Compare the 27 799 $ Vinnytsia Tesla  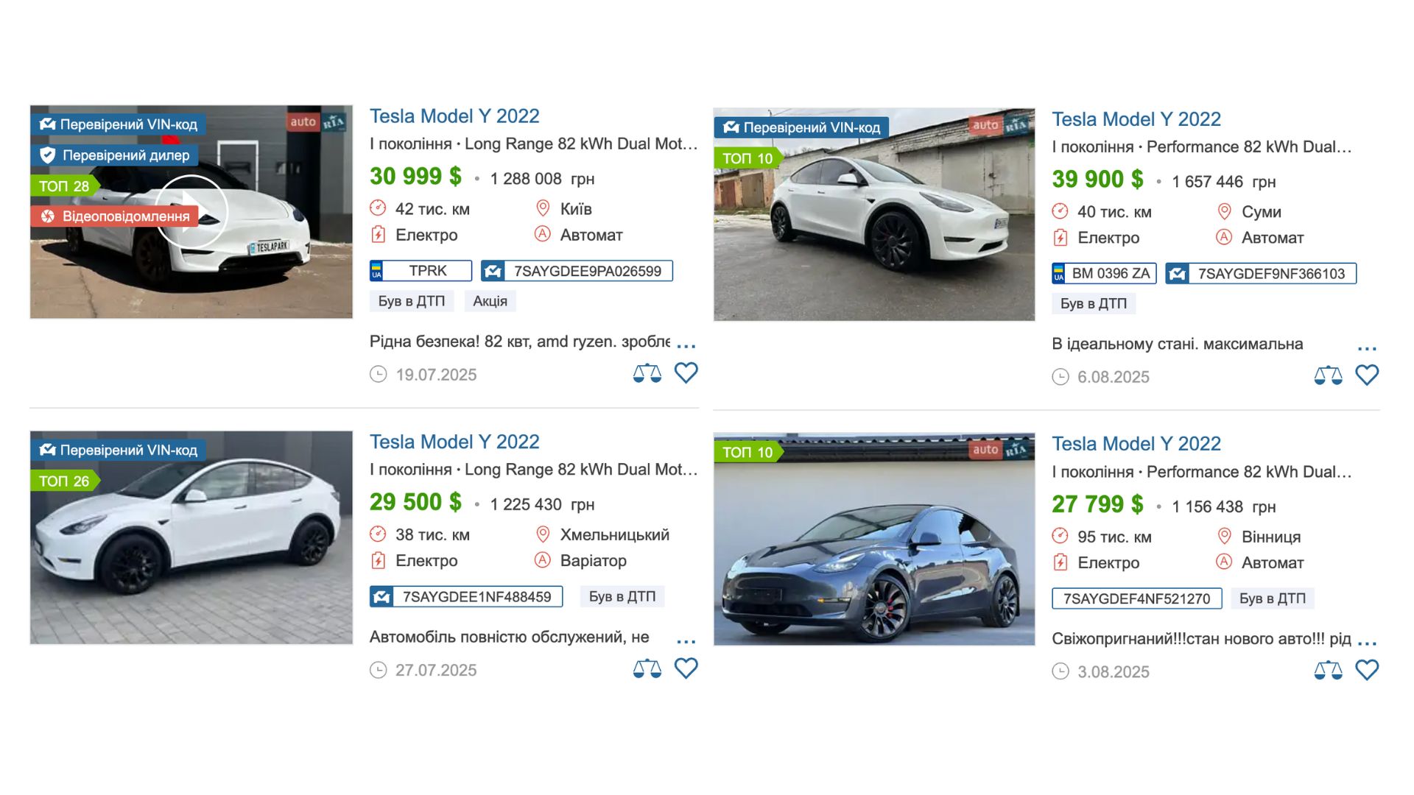1328,671
